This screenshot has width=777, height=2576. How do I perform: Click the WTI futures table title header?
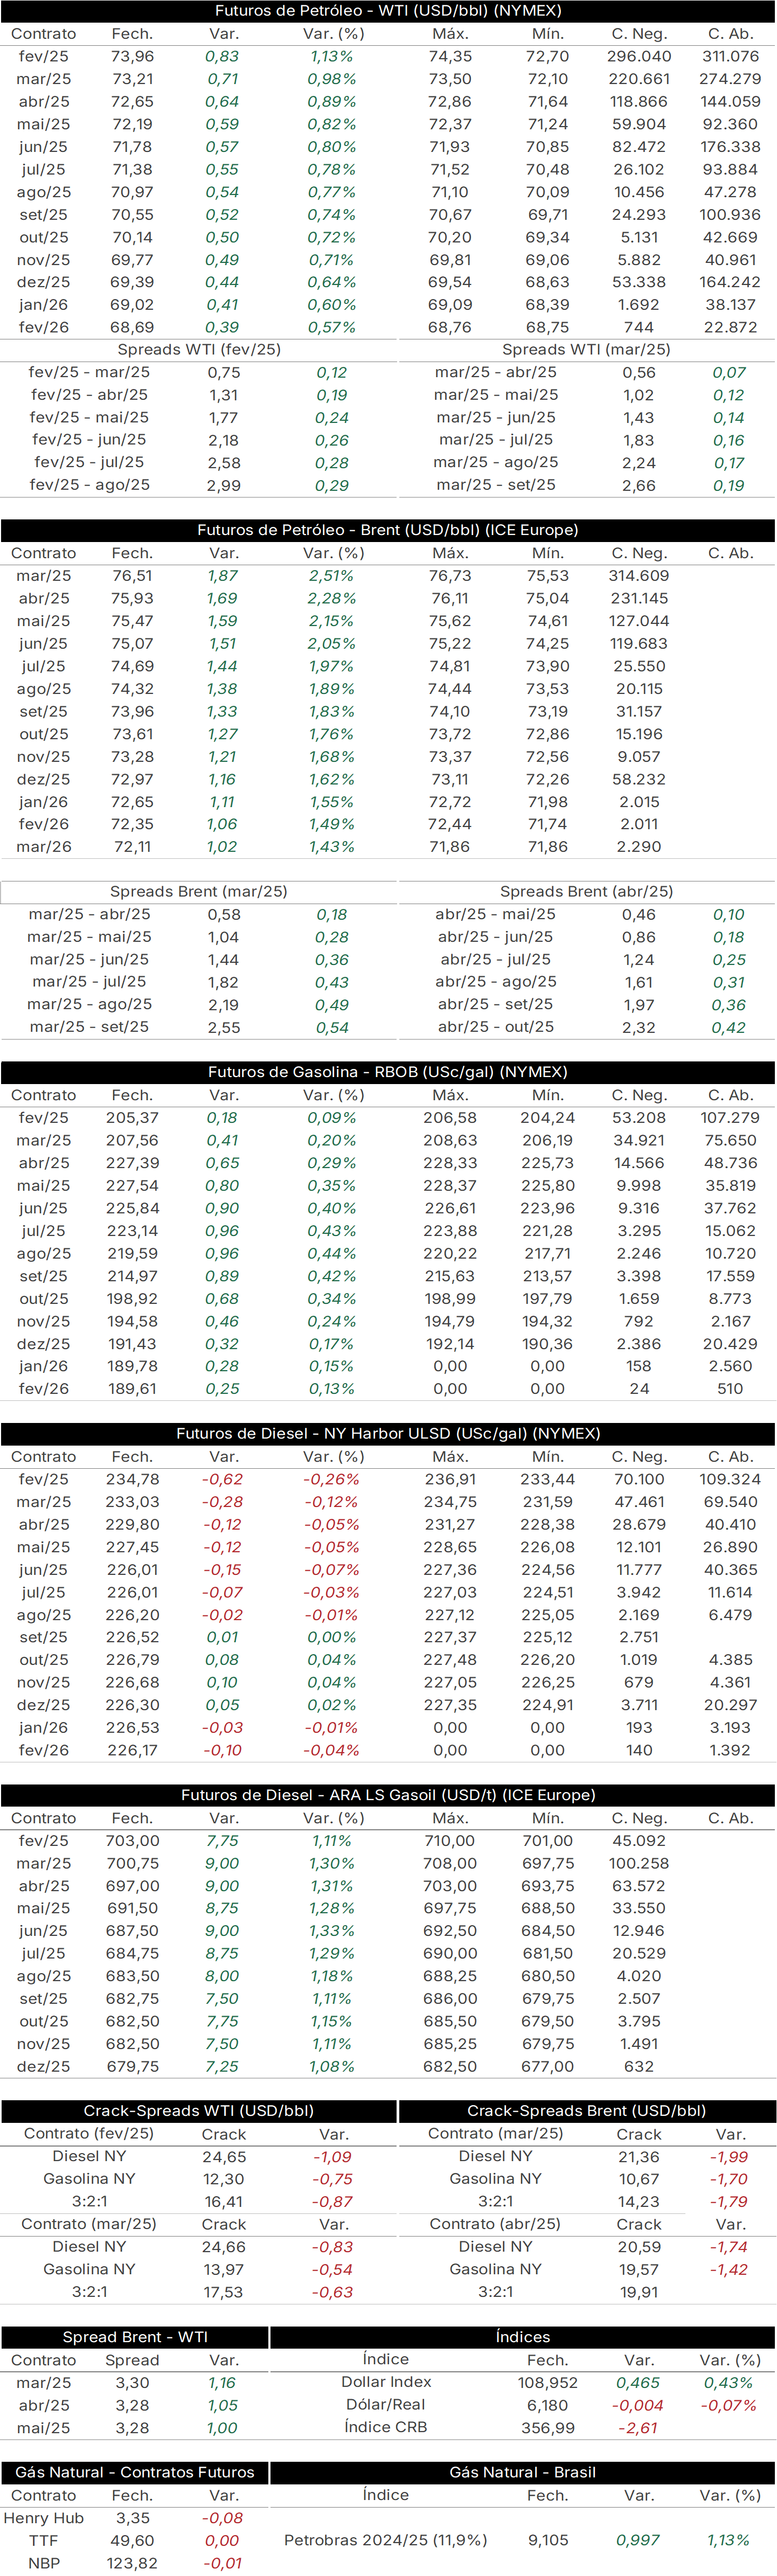click(388, 10)
